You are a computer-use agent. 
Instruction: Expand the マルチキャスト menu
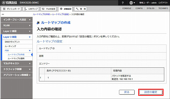click(16, 63)
